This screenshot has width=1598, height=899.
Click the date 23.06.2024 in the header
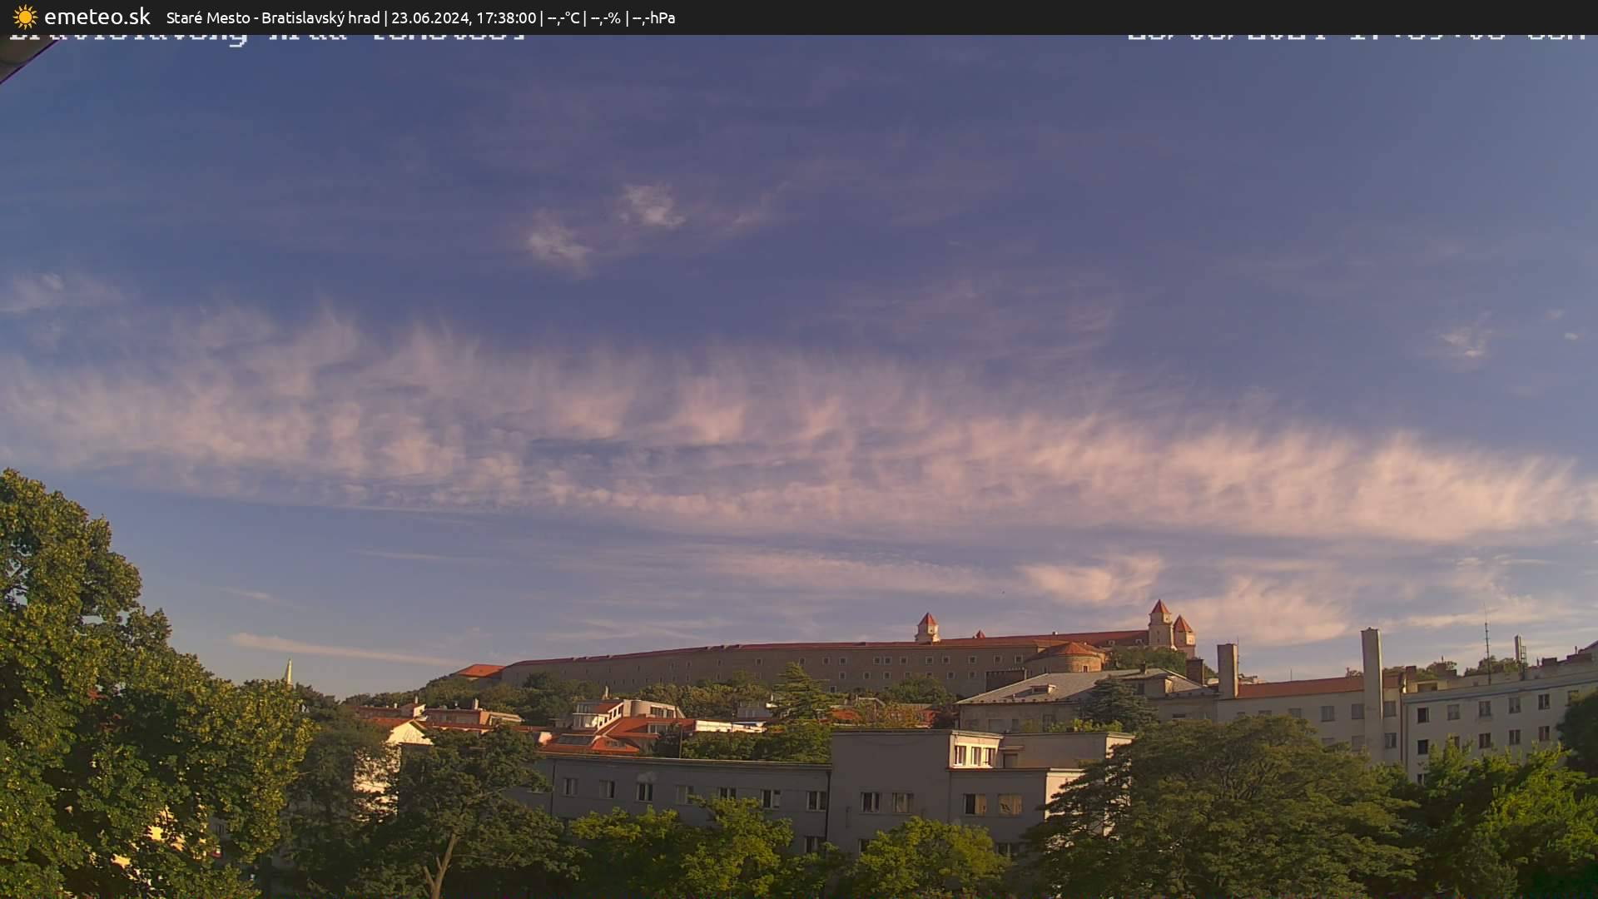click(433, 17)
